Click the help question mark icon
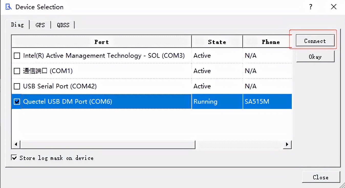345x188 pixels. coord(310,7)
